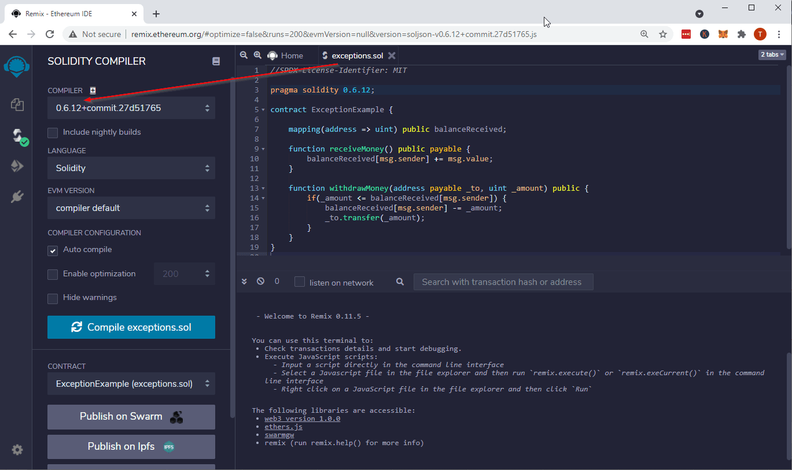792x470 pixels.
Task: Open the MetaMask fox extension
Action: click(723, 34)
